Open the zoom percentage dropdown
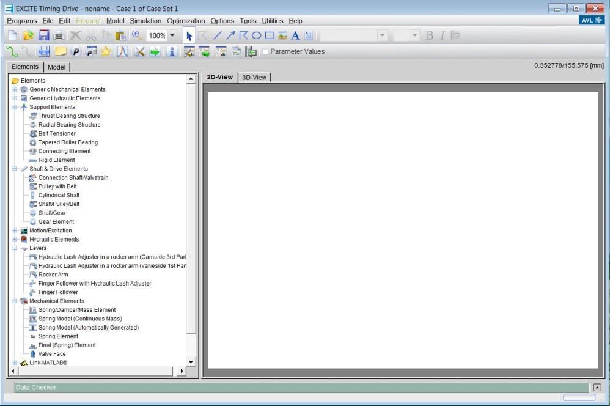The width and height of the screenshot is (610, 406). [172, 36]
